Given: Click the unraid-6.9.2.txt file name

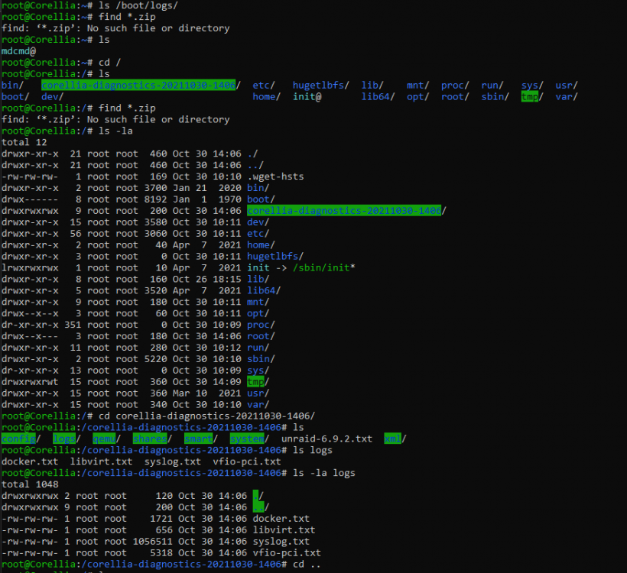Looking at the screenshot, I should 326,439.
